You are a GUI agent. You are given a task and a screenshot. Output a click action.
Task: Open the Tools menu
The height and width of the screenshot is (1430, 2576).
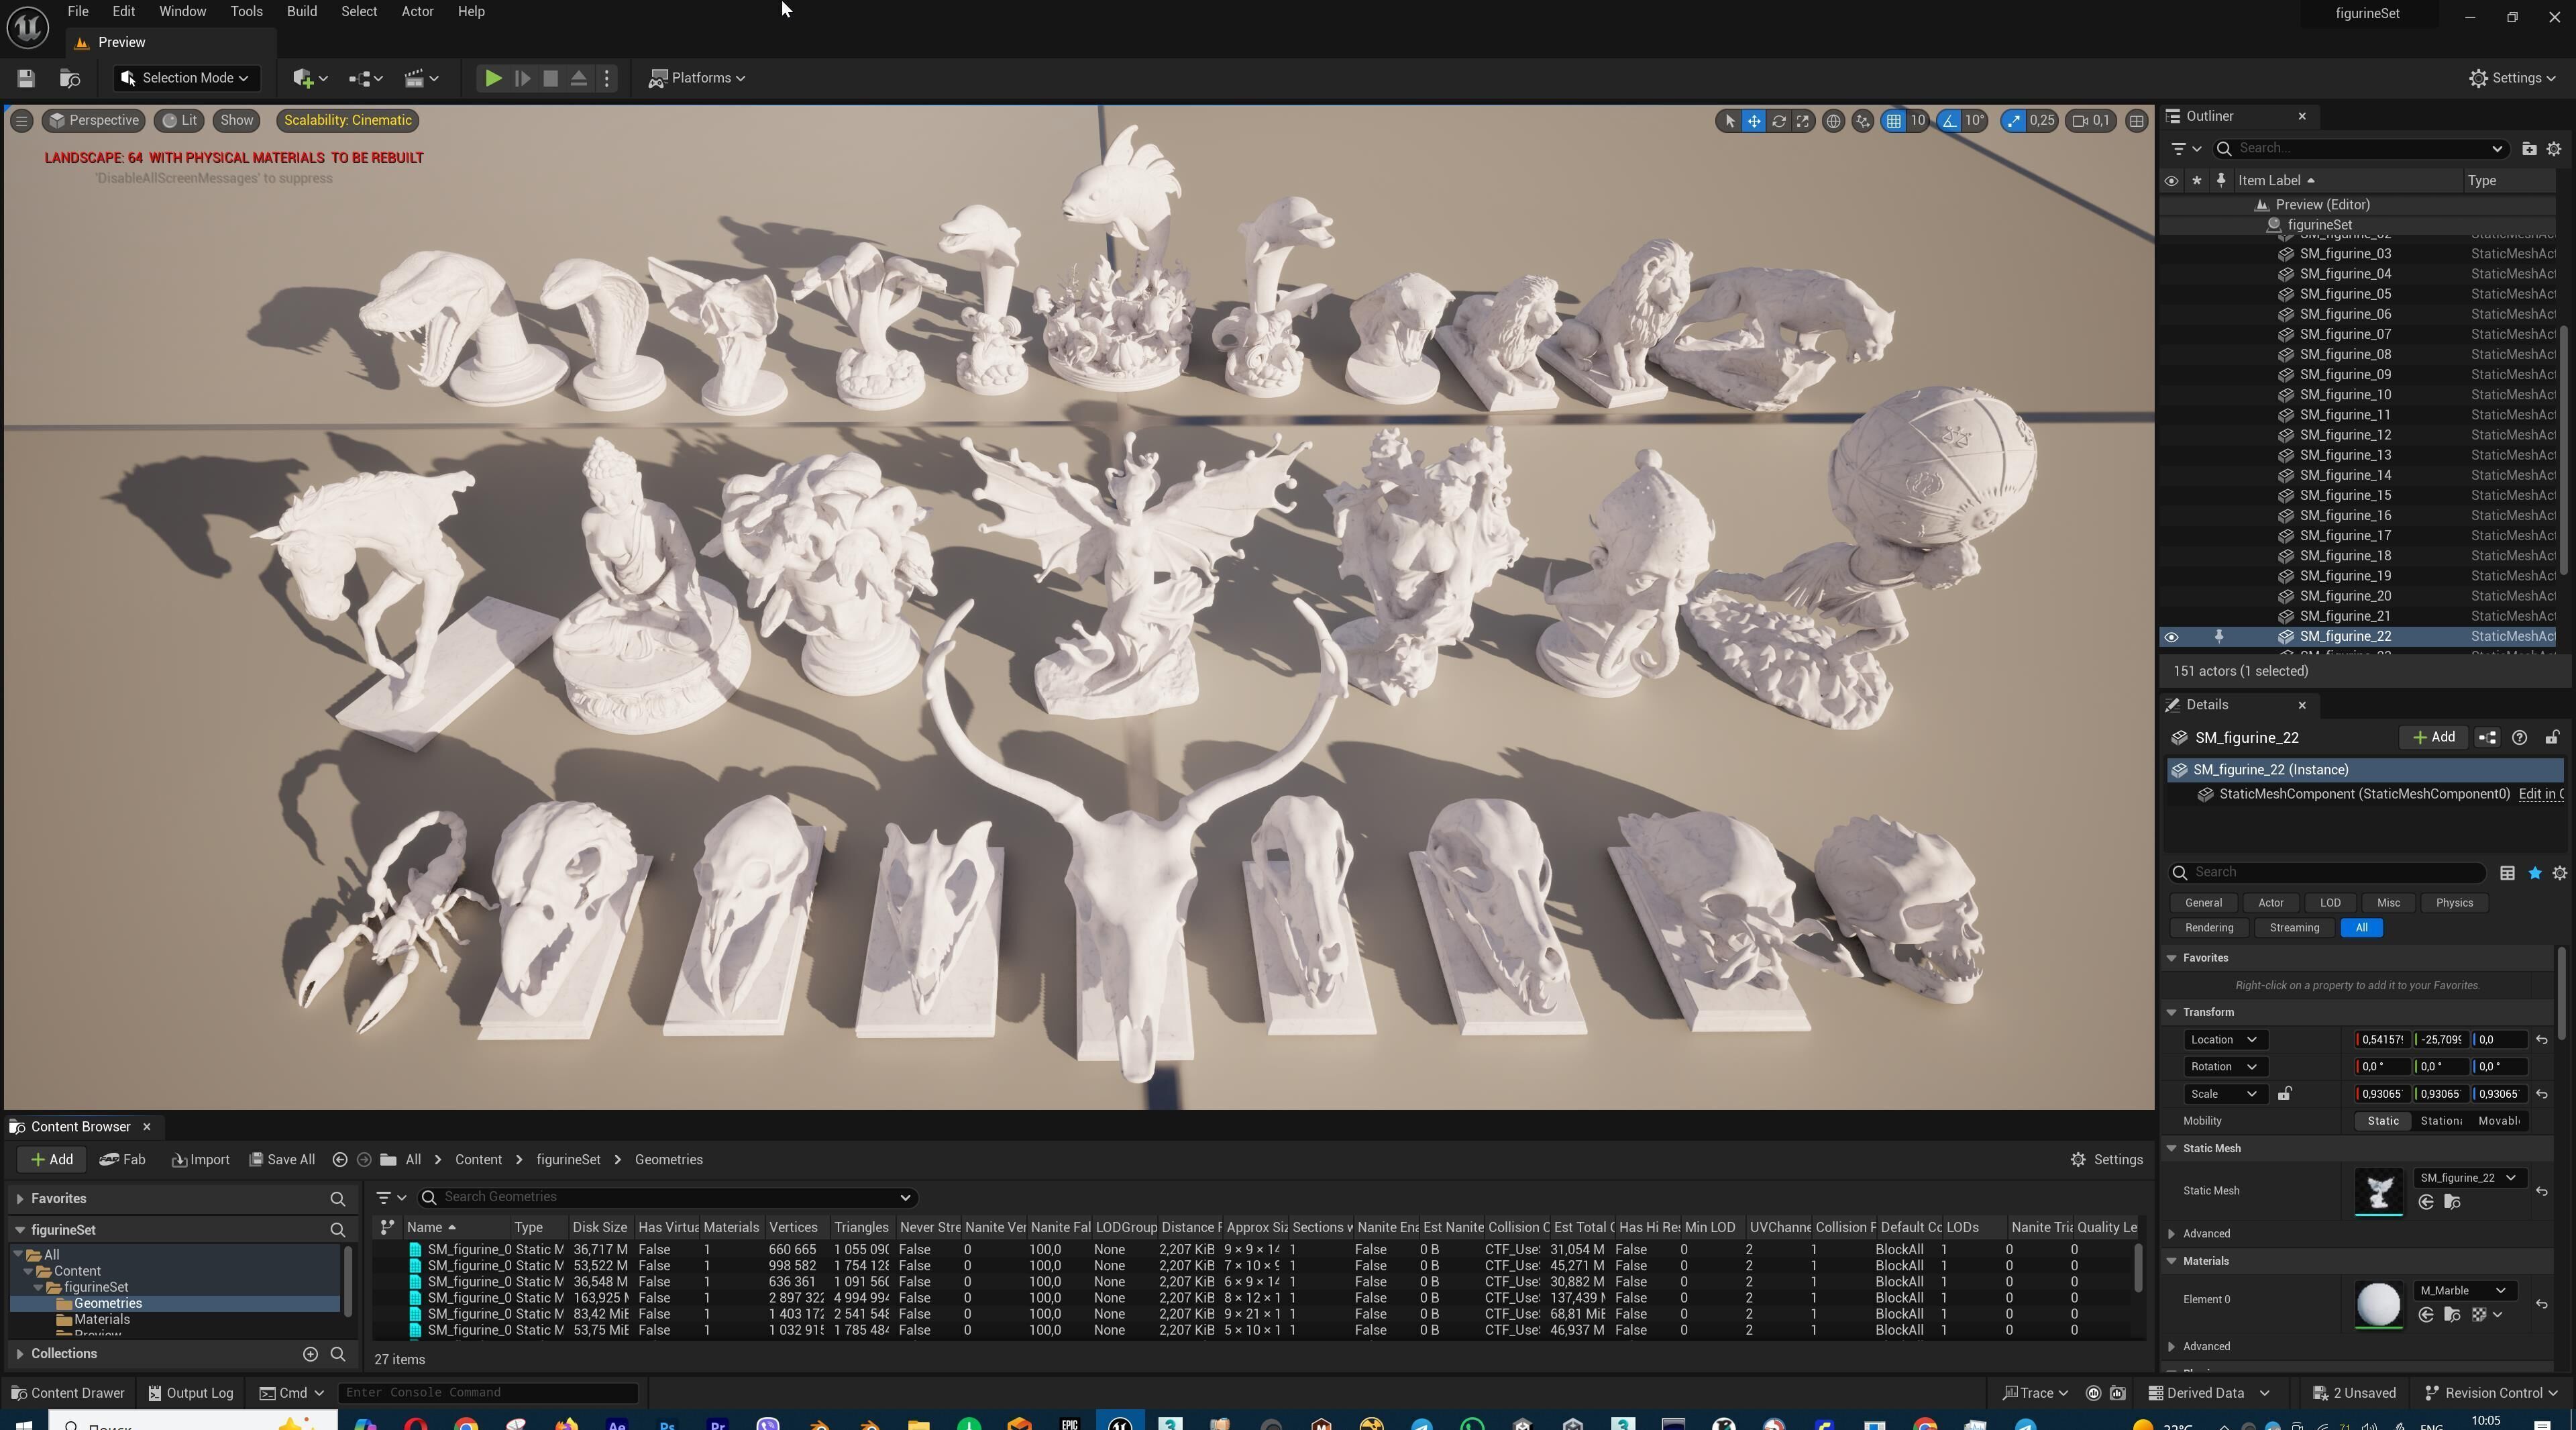pos(246,12)
